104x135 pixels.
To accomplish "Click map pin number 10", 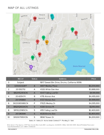I will coord(35,19).
